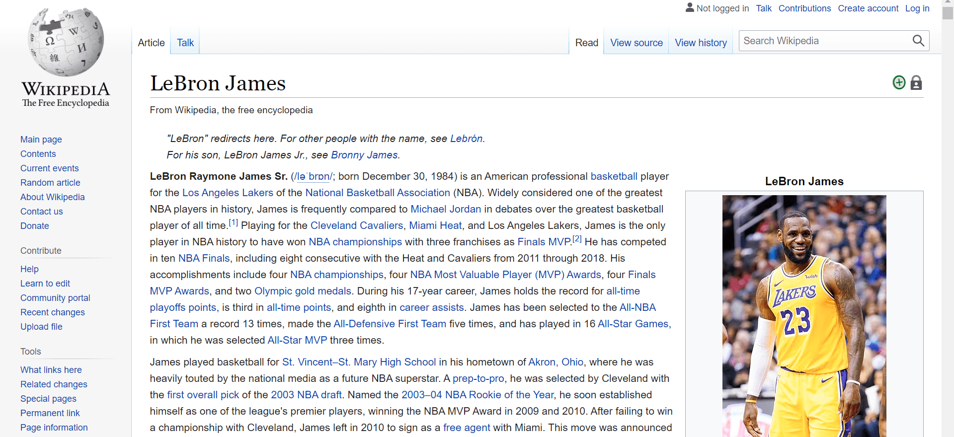Open the Michael Jordan article link
954x437 pixels.
445,209
